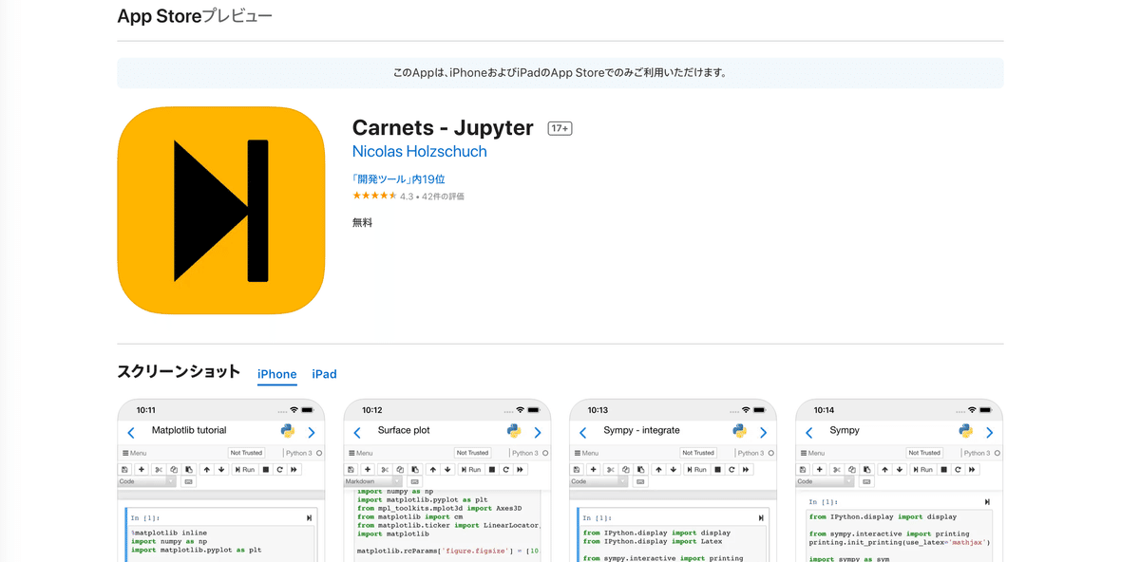Click the App Store プレビュー header

point(195,16)
